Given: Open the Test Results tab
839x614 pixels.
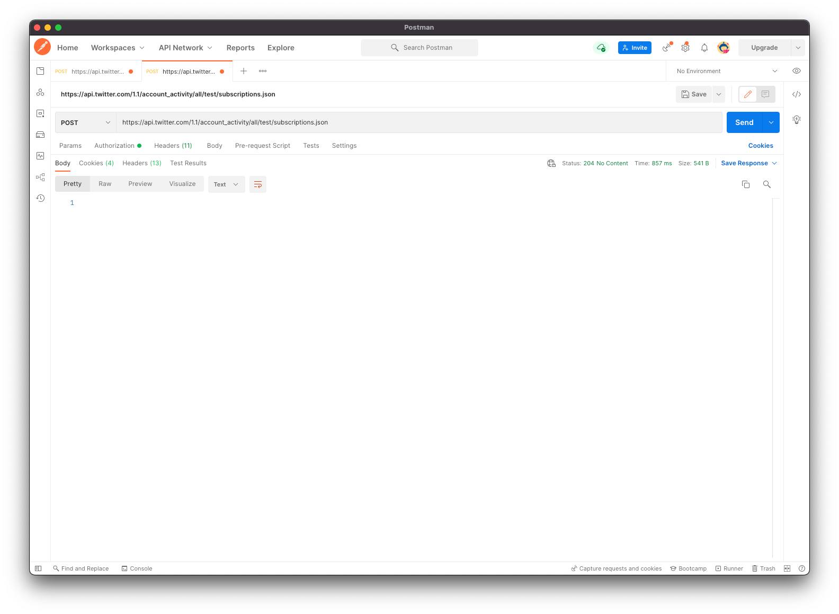Looking at the screenshot, I should [x=189, y=163].
